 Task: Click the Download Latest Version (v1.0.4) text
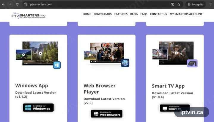click(x=172, y=95)
